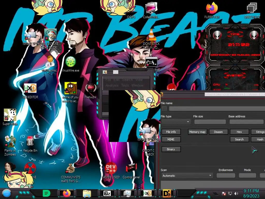Expand the Scan Automatic dropdown

coord(187,176)
